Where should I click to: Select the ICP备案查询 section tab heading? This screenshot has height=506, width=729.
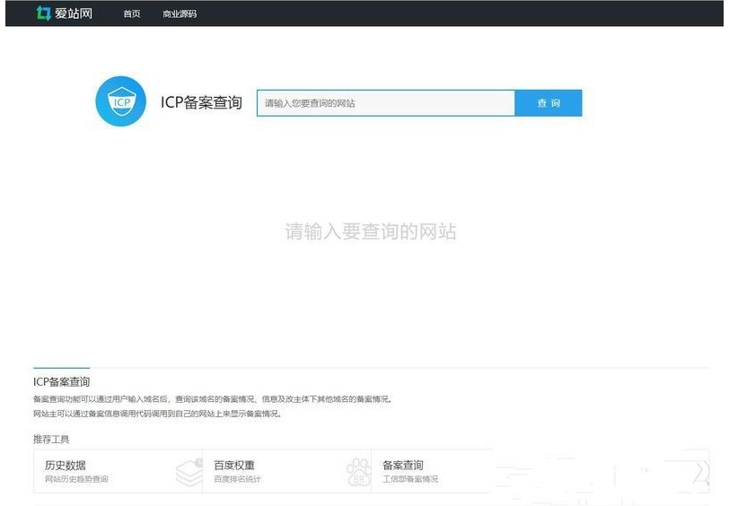(x=61, y=382)
